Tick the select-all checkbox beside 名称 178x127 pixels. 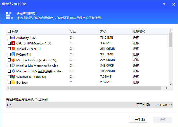[x=9, y=31]
